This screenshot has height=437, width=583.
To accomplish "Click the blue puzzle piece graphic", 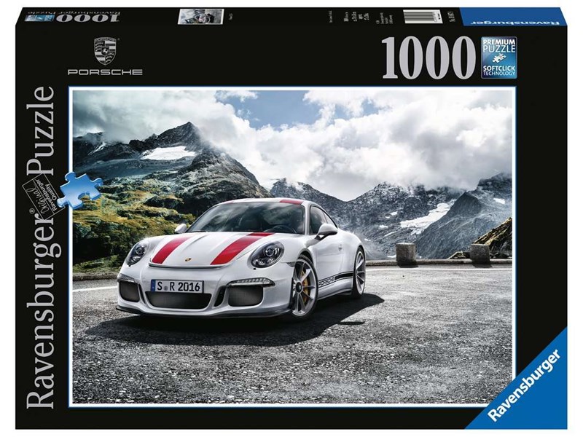I will click(x=80, y=190).
